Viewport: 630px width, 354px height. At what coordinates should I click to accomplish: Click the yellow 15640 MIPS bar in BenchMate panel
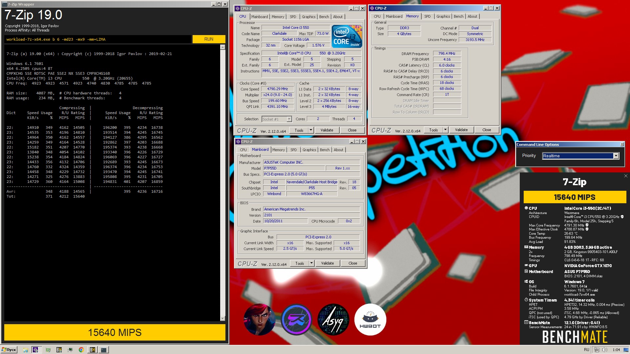pos(575,197)
